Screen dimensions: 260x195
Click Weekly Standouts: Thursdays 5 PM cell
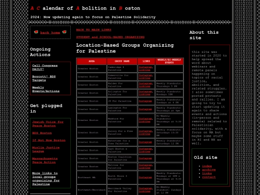(169, 85)
